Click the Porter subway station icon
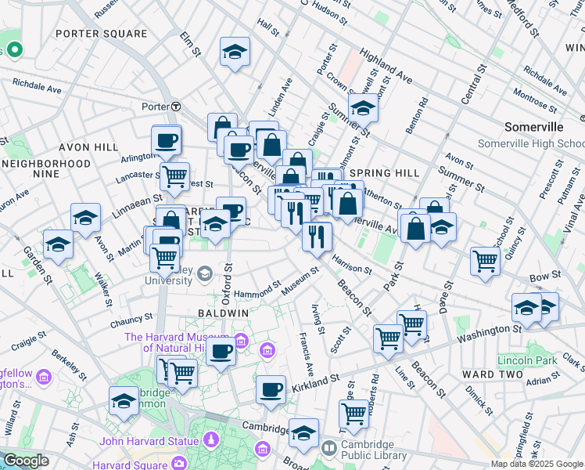This screenshot has width=585, height=470. [176, 107]
